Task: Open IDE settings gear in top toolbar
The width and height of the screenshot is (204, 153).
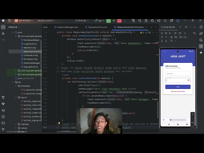Action: (171, 20)
